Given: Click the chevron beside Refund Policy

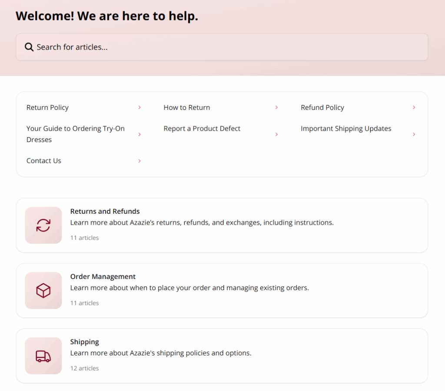Looking at the screenshot, I should [414, 107].
